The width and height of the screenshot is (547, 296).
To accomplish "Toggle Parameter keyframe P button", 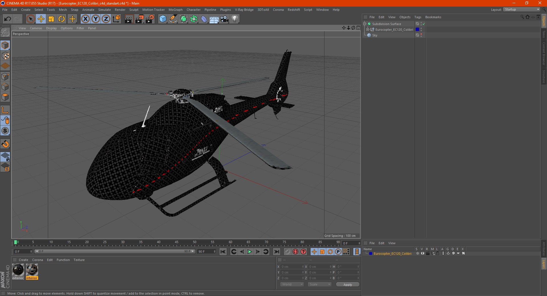I will point(338,252).
